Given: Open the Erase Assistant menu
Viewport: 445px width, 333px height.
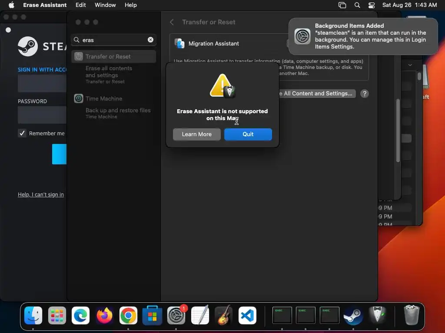Looking at the screenshot, I should pyautogui.click(x=45, y=5).
